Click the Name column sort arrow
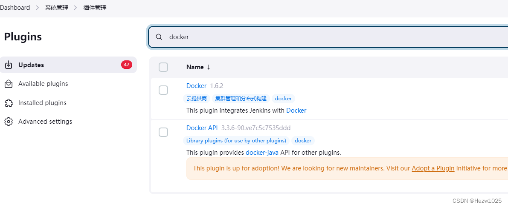The image size is (508, 207). pos(208,67)
